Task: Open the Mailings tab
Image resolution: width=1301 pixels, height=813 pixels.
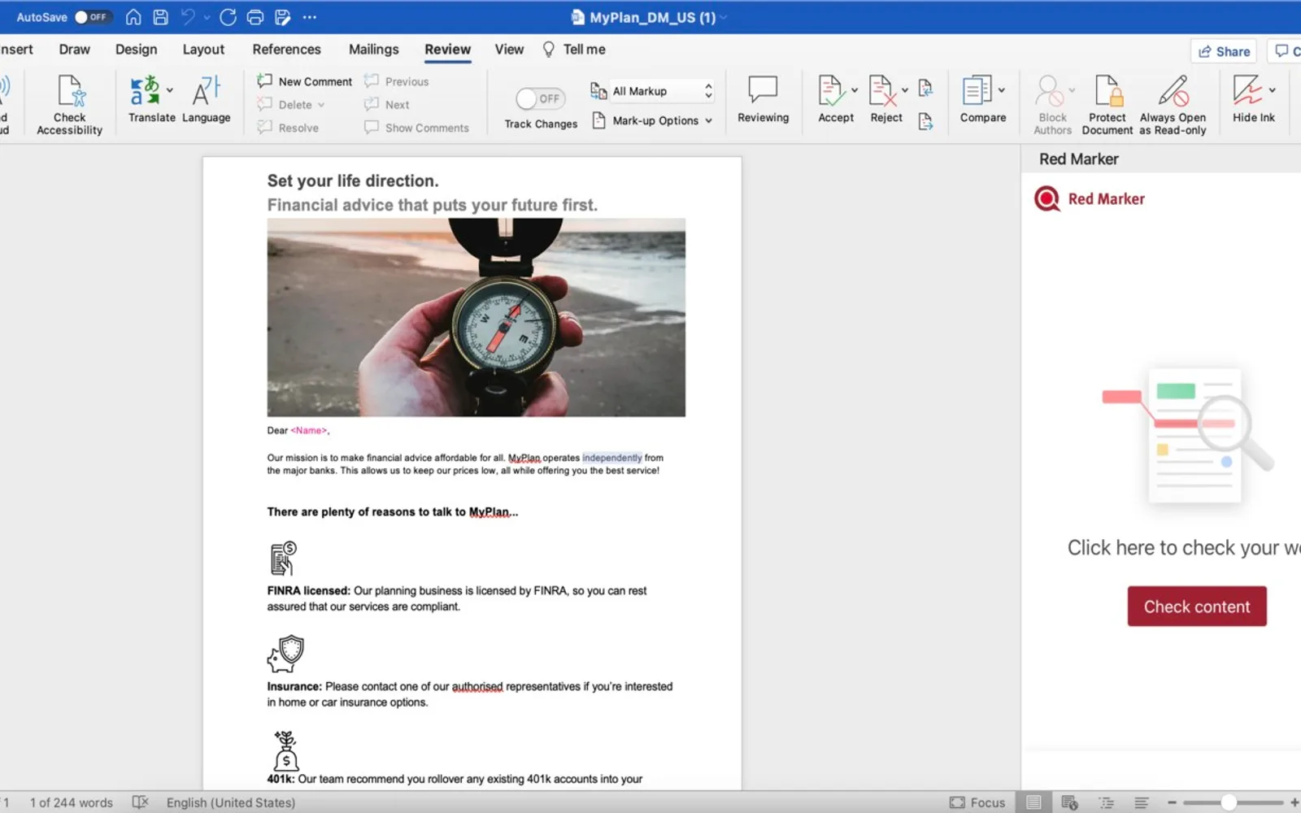Action: pyautogui.click(x=373, y=50)
